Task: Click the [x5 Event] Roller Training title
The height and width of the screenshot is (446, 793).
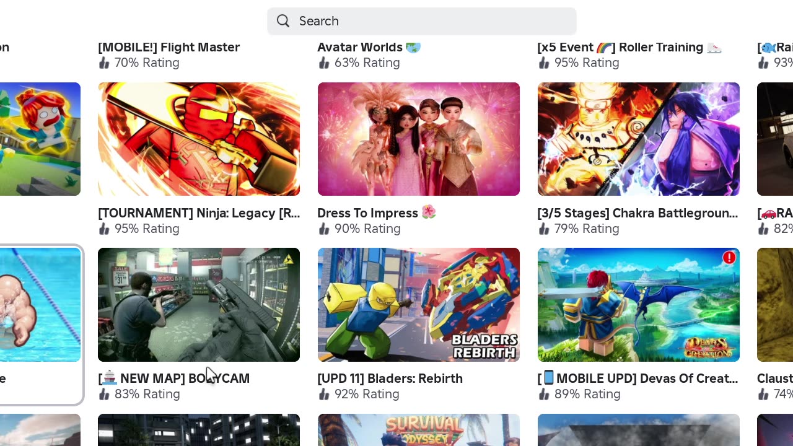Action: point(629,47)
